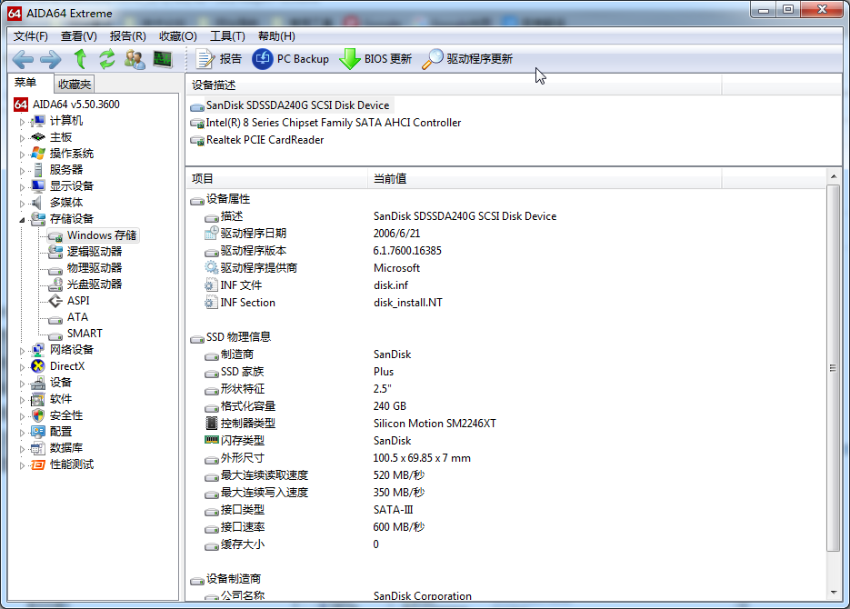Screen dimensions: 850x609
Task: Click the 报告 report button
Action: 218,58
